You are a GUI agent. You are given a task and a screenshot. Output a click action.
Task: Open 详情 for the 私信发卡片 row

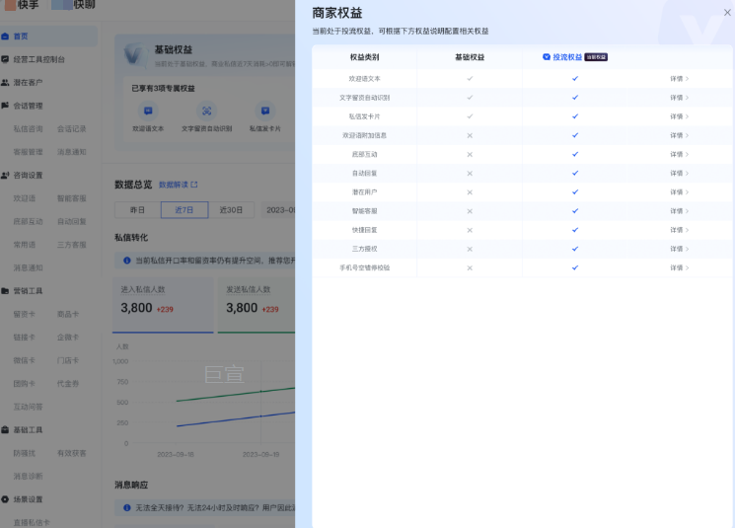point(679,116)
